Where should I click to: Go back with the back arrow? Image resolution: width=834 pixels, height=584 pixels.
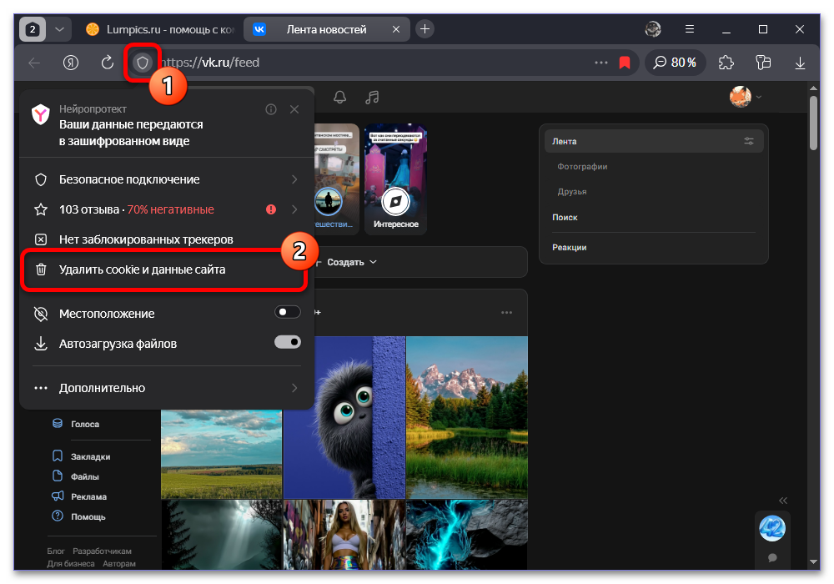[34, 63]
